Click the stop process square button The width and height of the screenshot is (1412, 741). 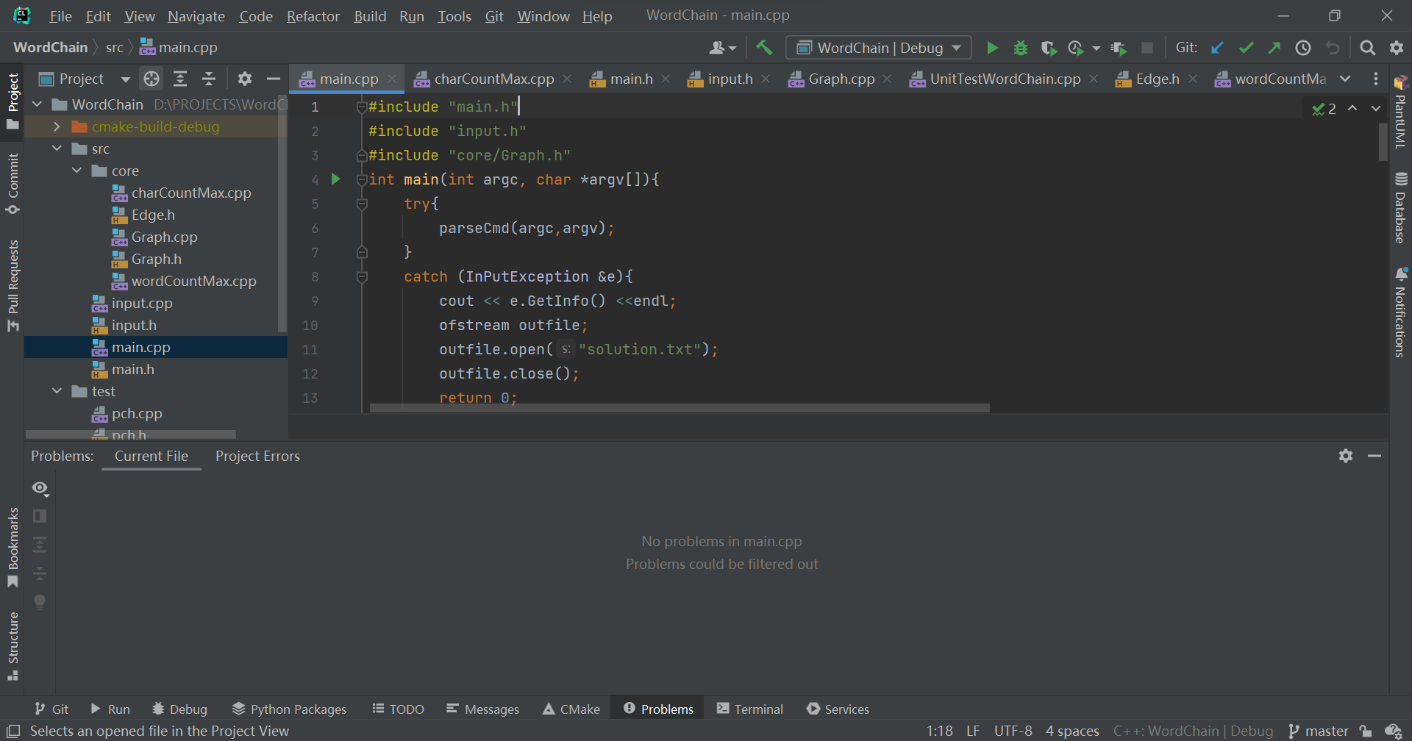1147,48
